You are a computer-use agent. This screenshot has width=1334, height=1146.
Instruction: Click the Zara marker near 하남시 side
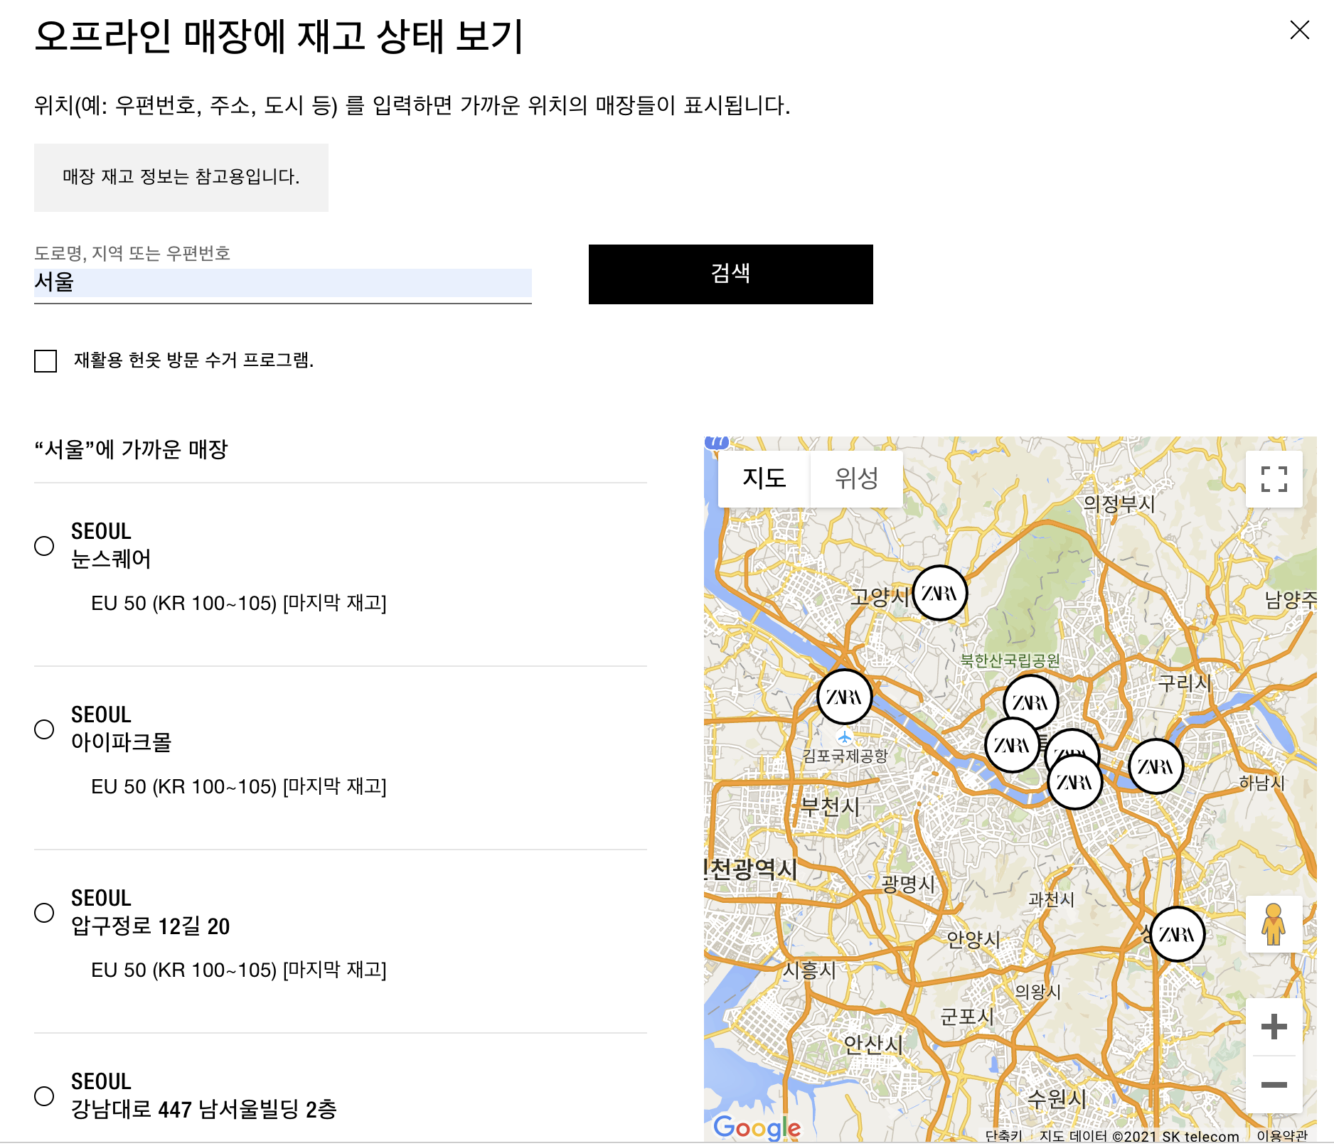pos(1156,766)
